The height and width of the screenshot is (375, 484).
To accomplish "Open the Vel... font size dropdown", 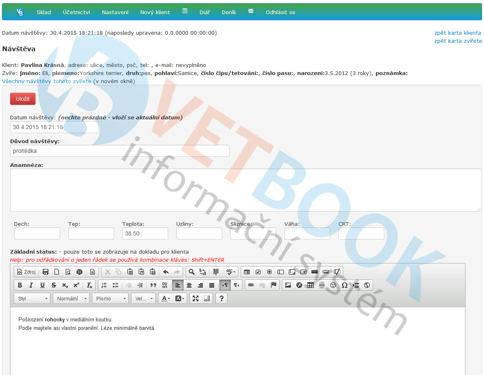I will tap(143, 299).
